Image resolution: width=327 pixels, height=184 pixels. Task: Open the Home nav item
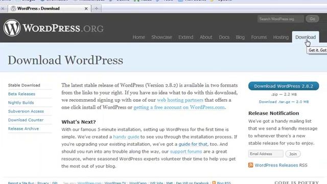point(139,37)
